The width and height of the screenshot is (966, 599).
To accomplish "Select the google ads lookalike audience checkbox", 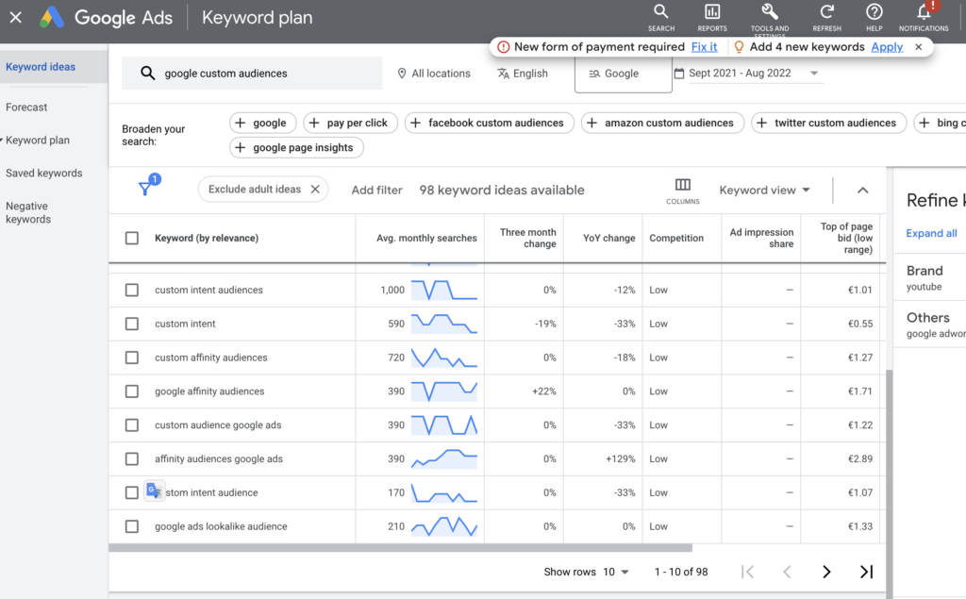I will point(131,526).
